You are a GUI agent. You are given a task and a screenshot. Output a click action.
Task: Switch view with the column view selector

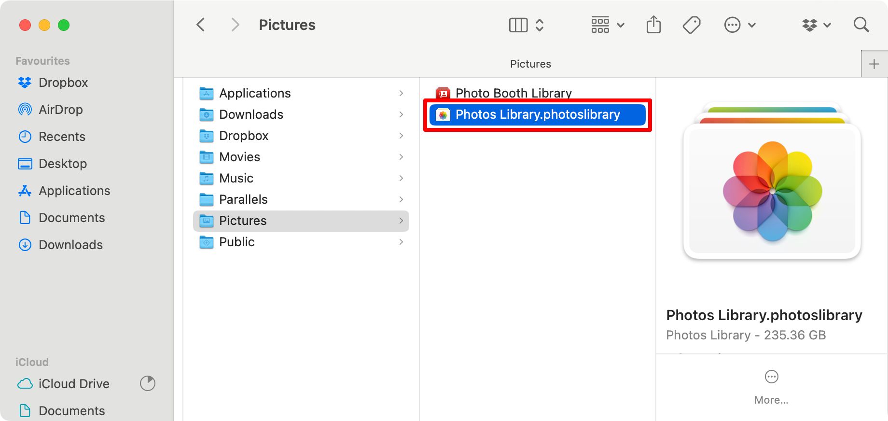click(x=527, y=25)
